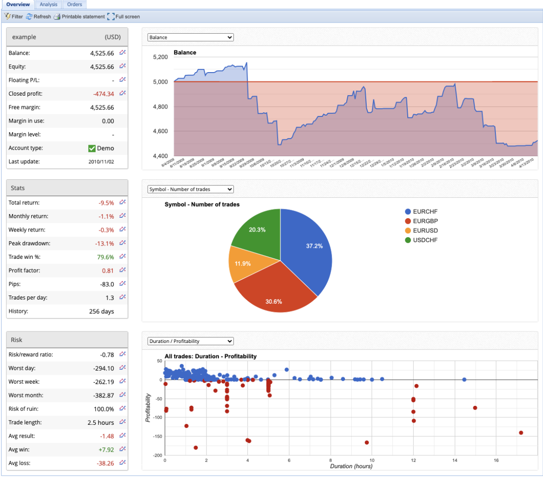Enter Full screen mode
The image size is (543, 477).
[123, 17]
